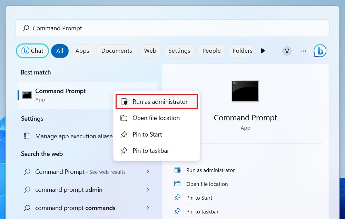The width and height of the screenshot is (345, 219).
Task: Select the All filter tab
Action: pos(60,51)
